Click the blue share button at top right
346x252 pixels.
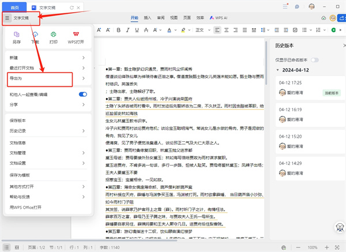[x=341, y=18]
